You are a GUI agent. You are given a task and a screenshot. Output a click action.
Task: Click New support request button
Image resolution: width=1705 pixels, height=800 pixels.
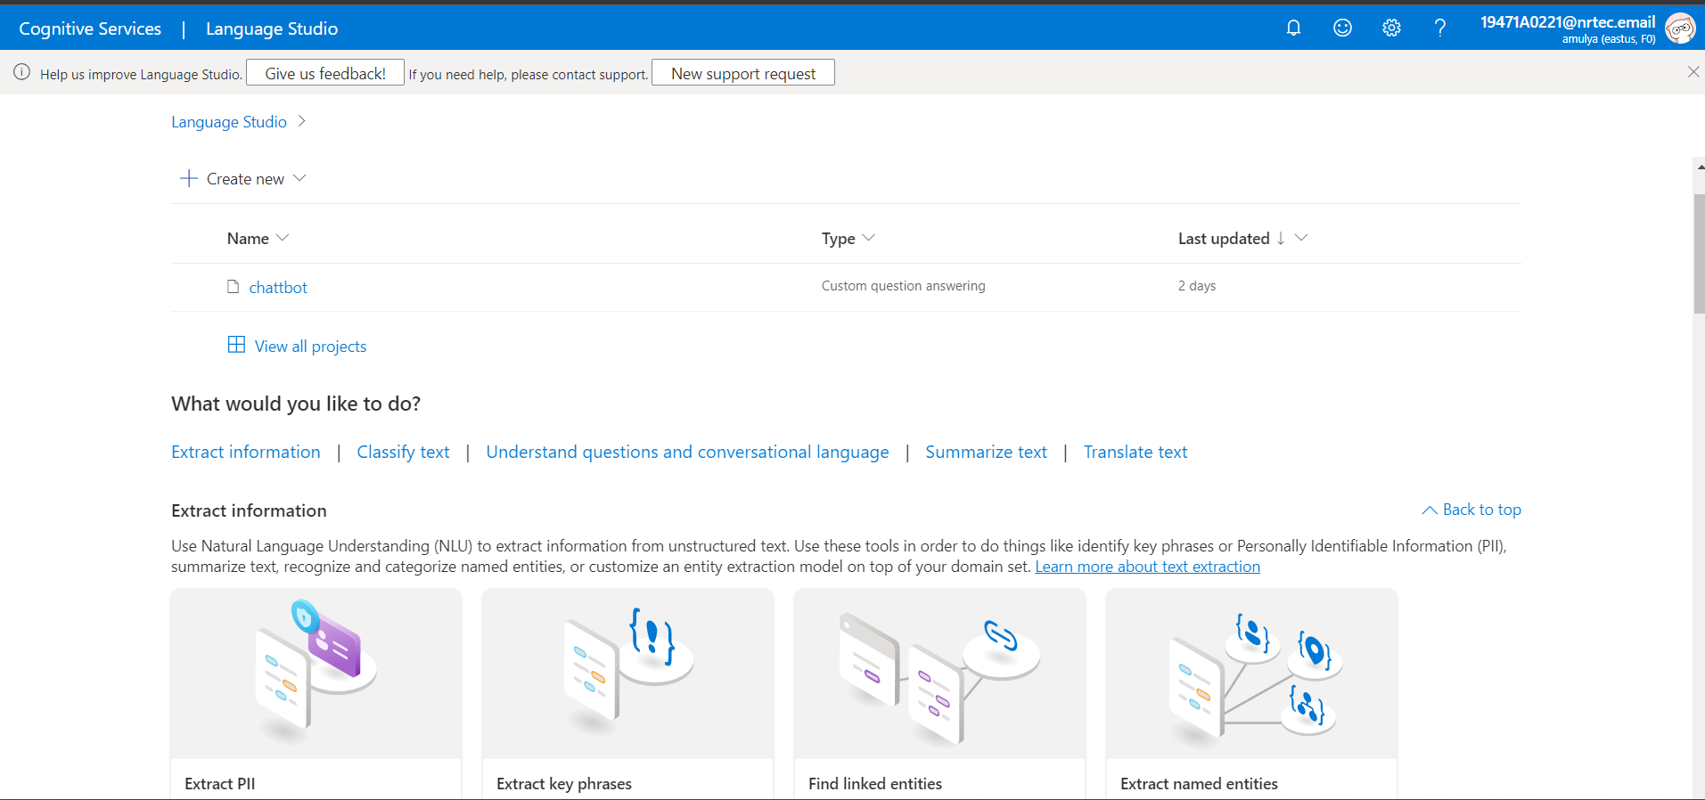point(743,73)
